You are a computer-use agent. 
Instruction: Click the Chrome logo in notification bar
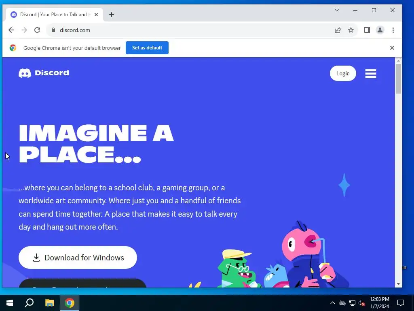tap(13, 48)
